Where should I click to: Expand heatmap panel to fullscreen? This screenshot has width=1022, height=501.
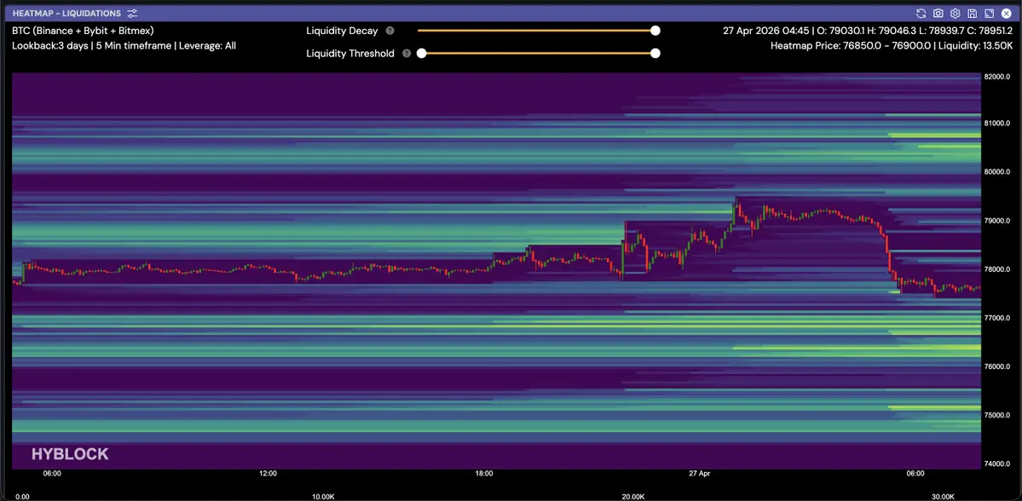click(989, 13)
